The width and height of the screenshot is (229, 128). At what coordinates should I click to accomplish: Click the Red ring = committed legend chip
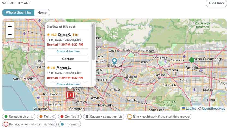pyautogui.click(x=29, y=124)
